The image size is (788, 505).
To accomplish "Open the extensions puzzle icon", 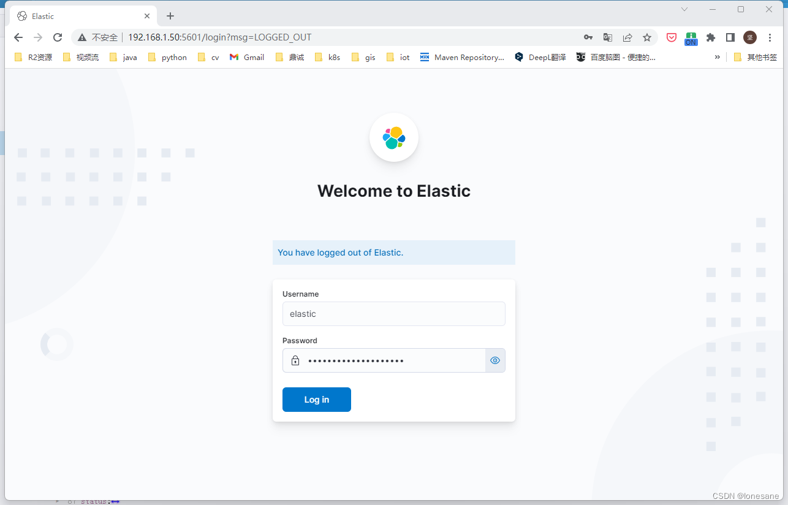I will (711, 37).
